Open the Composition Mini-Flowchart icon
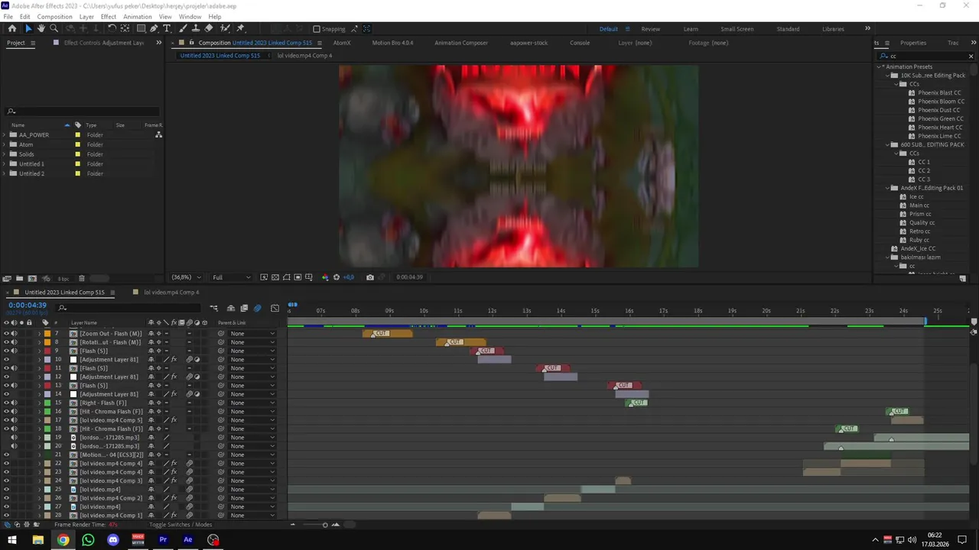Screen dimensions: 979x550 click(x=213, y=309)
